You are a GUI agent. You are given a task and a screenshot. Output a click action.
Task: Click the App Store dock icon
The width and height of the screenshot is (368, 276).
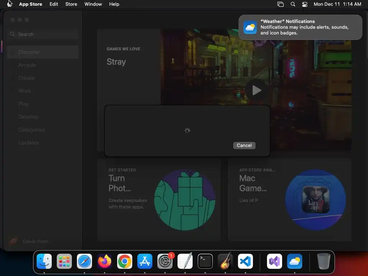[x=145, y=261]
